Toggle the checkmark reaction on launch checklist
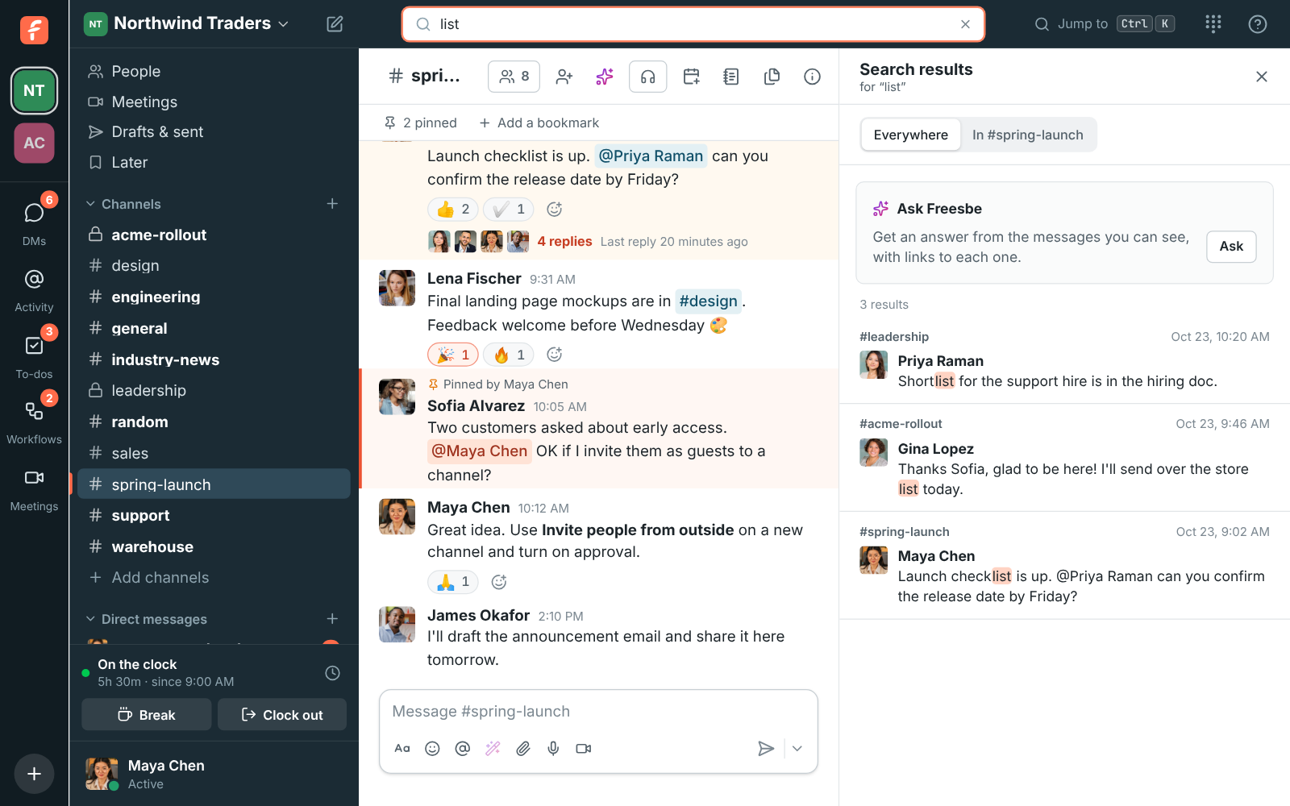 pos(509,210)
